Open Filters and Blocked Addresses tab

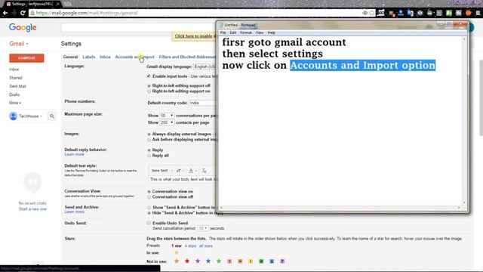pos(188,57)
